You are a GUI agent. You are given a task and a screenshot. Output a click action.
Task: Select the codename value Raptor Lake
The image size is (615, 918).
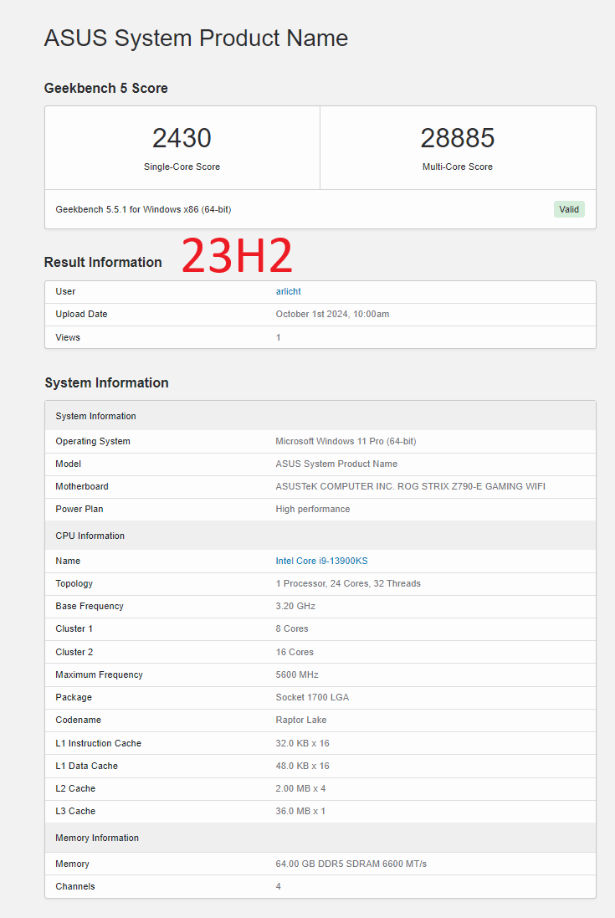[x=300, y=721]
